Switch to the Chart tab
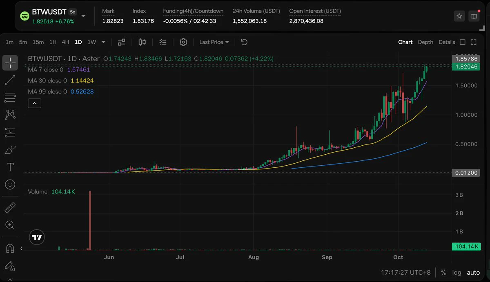Screen dimensions: 490x282 coord(405,42)
